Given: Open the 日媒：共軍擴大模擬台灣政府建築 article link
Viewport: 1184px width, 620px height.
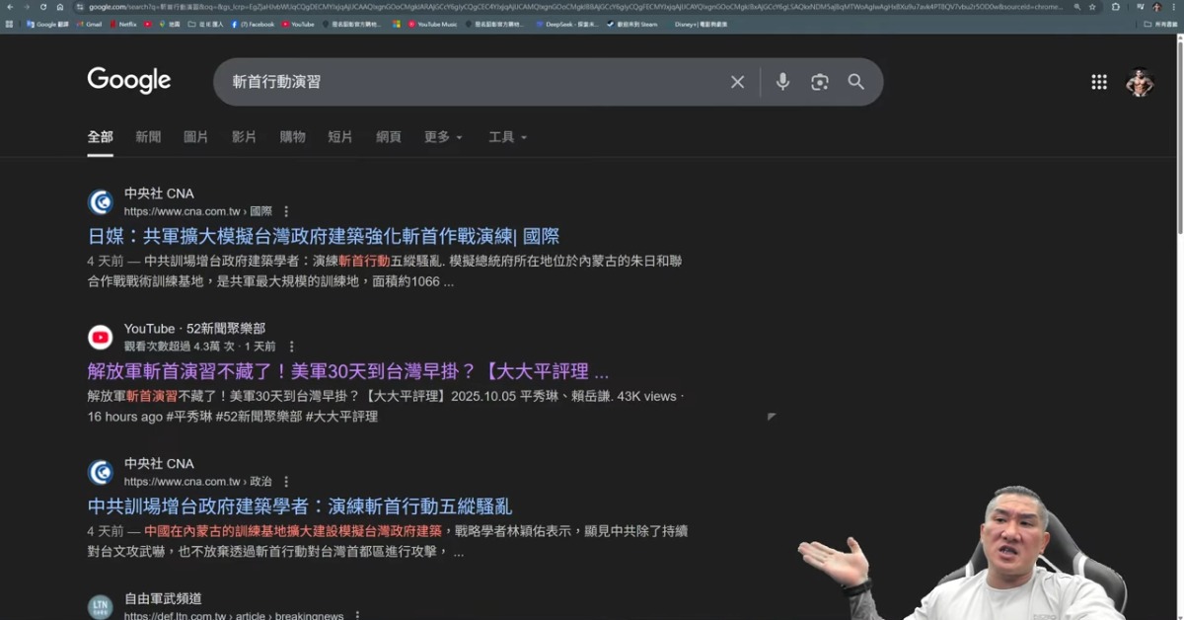Looking at the screenshot, I should coord(324,236).
